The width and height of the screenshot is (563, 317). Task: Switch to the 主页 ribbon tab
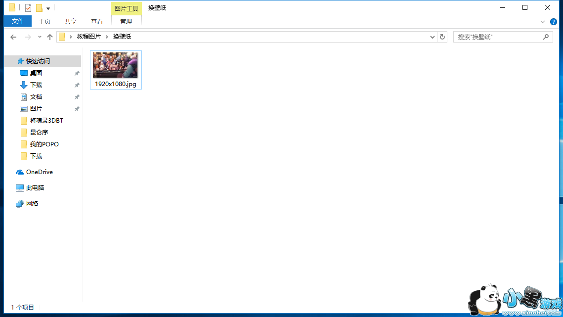click(44, 22)
